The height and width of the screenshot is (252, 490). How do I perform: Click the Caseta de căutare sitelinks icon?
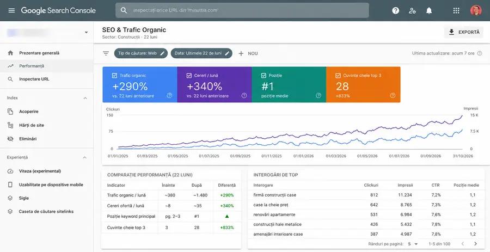[10, 211]
